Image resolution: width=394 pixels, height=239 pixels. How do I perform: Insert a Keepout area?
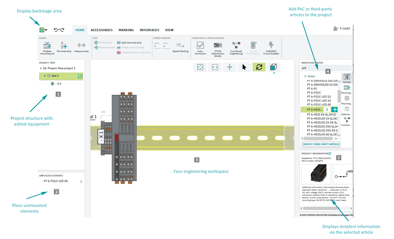[x=81, y=47]
